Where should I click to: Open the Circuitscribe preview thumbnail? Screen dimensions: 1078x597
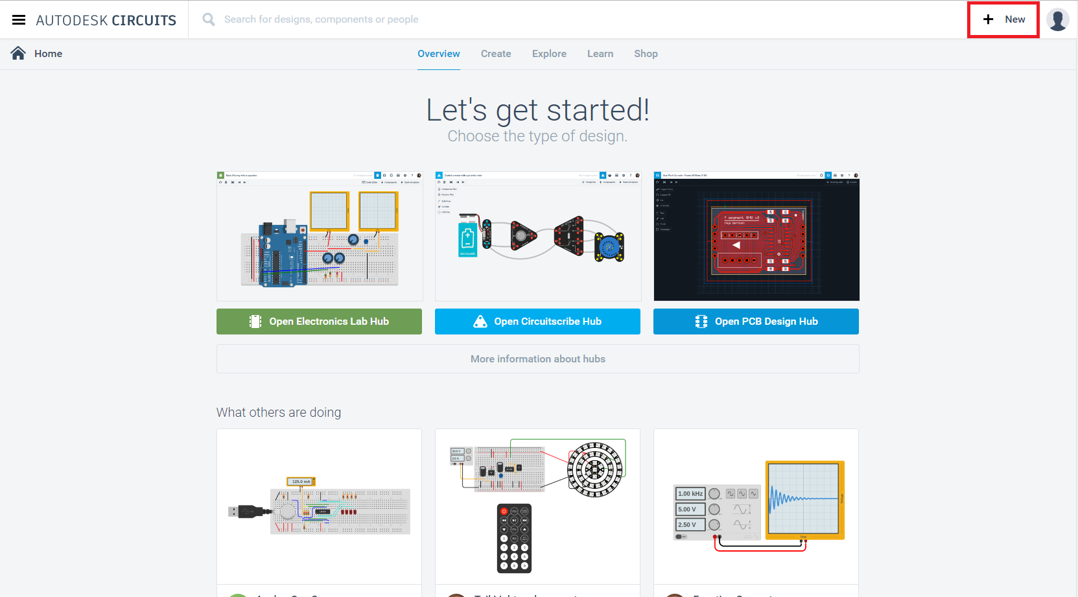[x=538, y=236]
